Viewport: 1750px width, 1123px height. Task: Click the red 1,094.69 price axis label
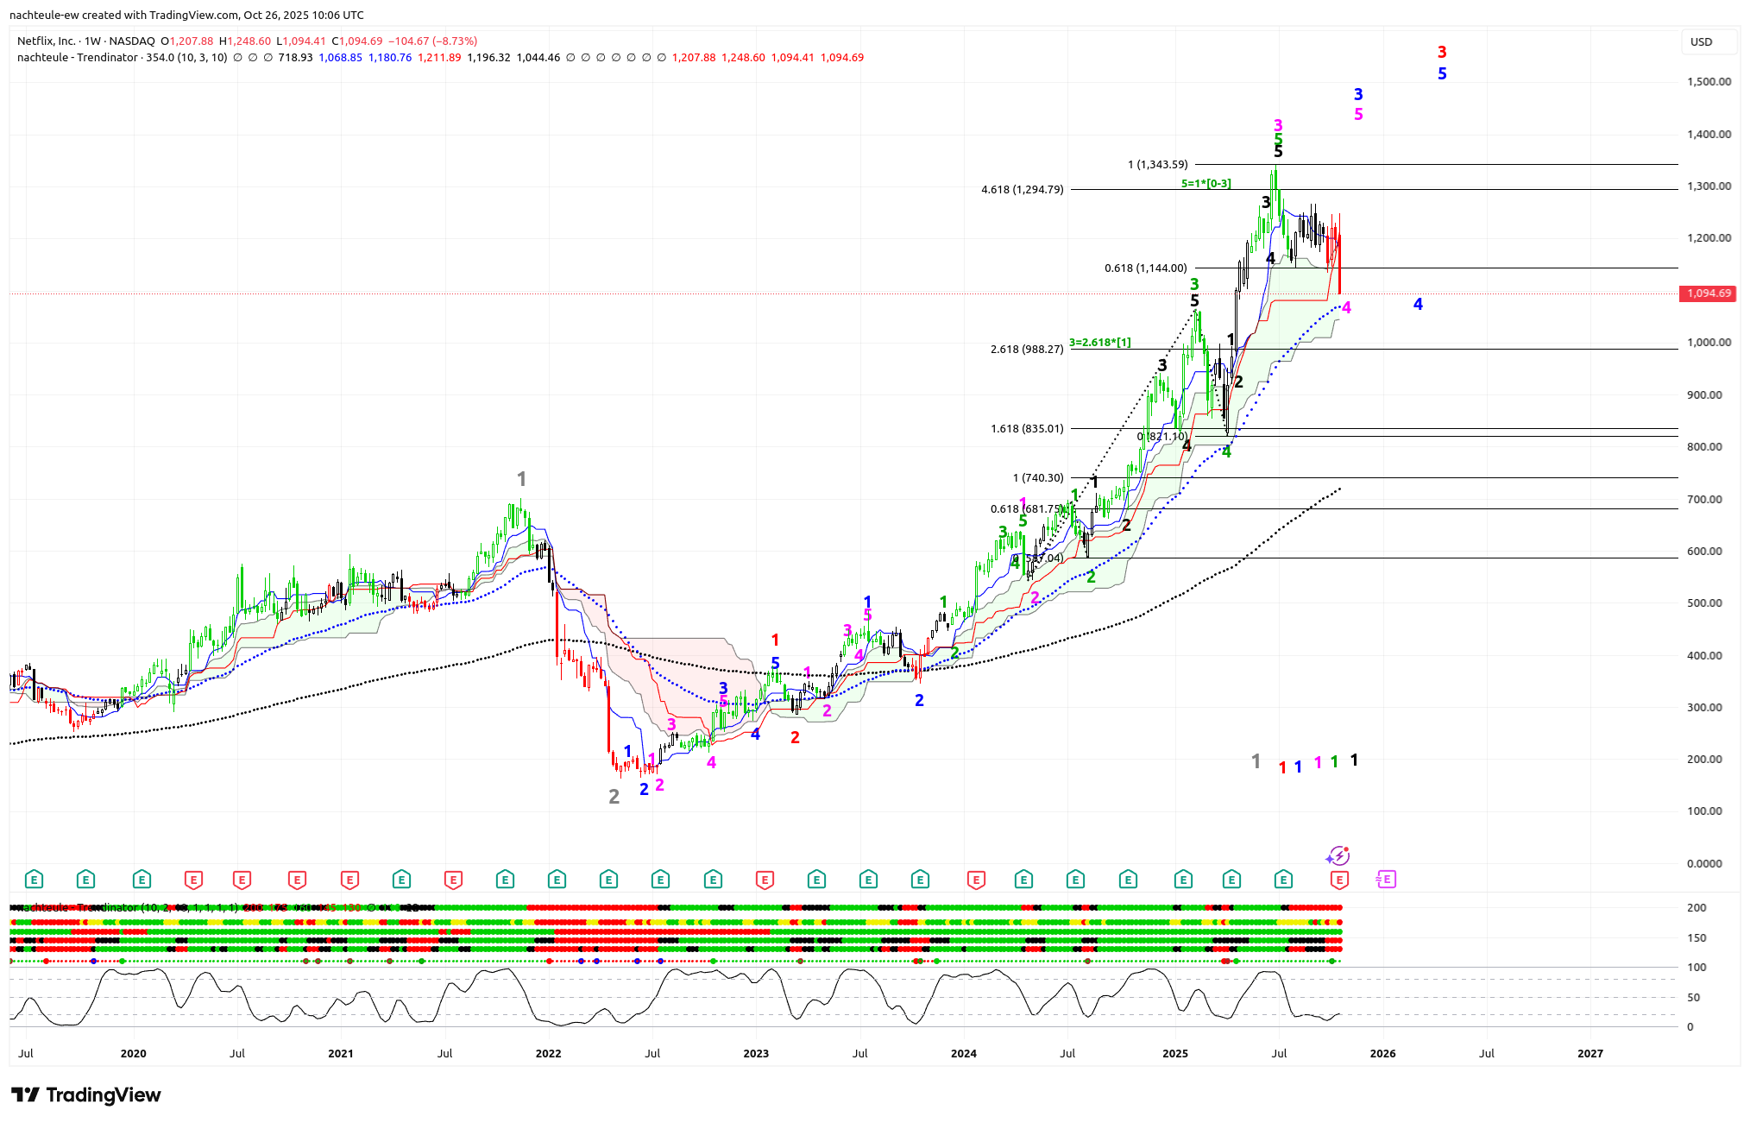click(x=1708, y=293)
